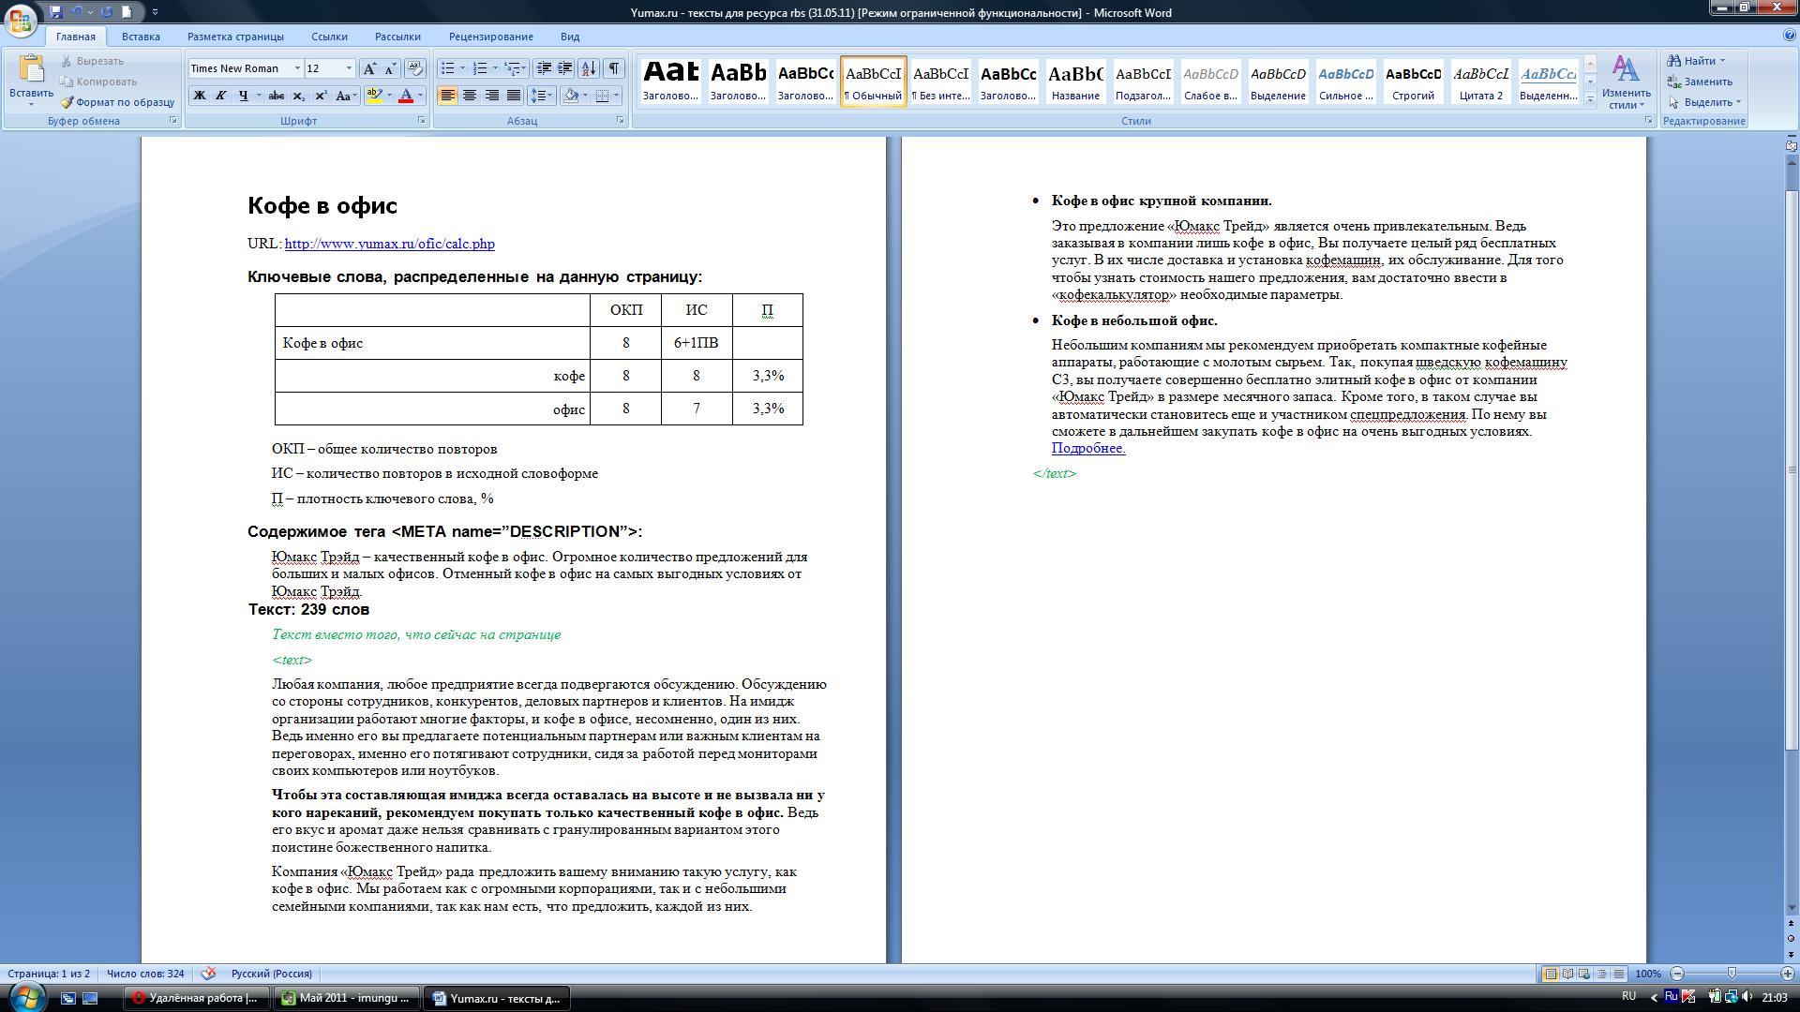Viewport: 1800px width, 1012px height.
Task: Toggle italic formatting (К button)
Action: click(x=221, y=96)
